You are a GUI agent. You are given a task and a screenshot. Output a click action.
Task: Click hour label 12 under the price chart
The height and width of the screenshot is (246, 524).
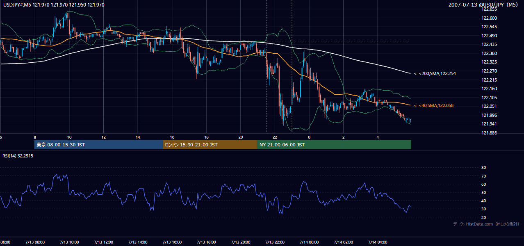103,137
